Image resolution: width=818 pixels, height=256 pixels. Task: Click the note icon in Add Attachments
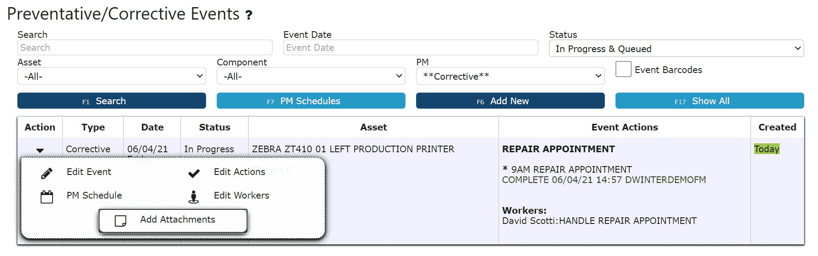pyautogui.click(x=120, y=221)
